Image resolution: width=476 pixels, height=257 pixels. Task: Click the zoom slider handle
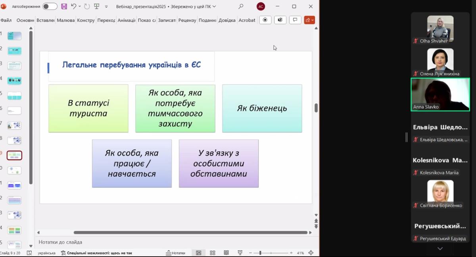coord(260,253)
